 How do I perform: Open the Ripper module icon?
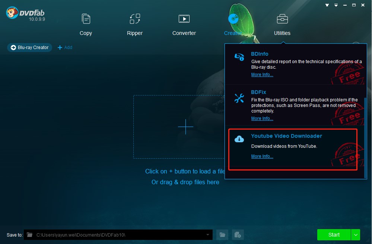pos(135,19)
